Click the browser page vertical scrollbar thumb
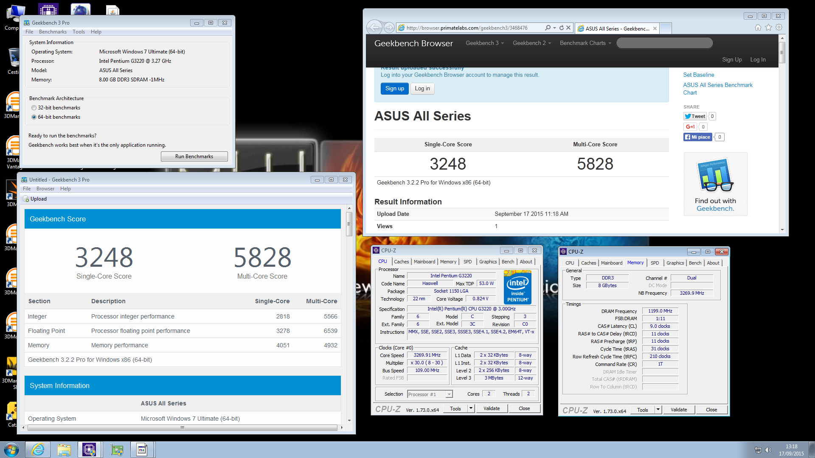The height and width of the screenshot is (458, 815). (x=782, y=52)
